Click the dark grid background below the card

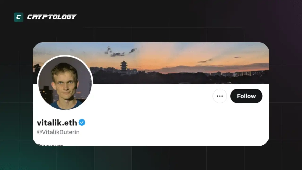click(151, 158)
